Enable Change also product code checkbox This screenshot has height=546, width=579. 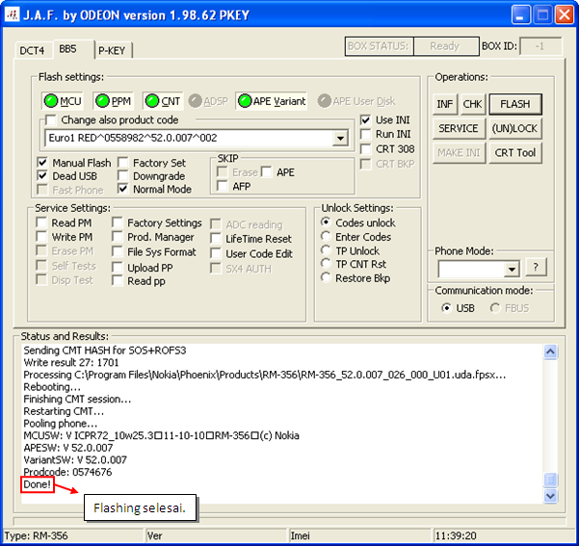pyautogui.click(x=51, y=120)
